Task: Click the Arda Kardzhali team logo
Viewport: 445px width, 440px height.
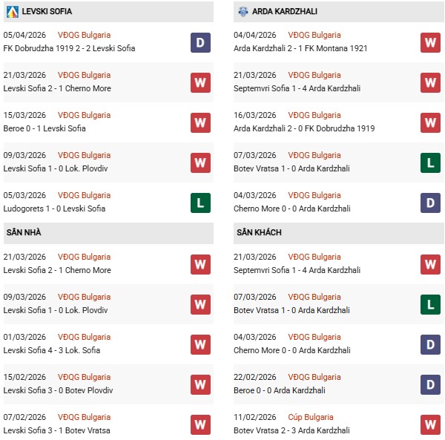Action: click(243, 12)
